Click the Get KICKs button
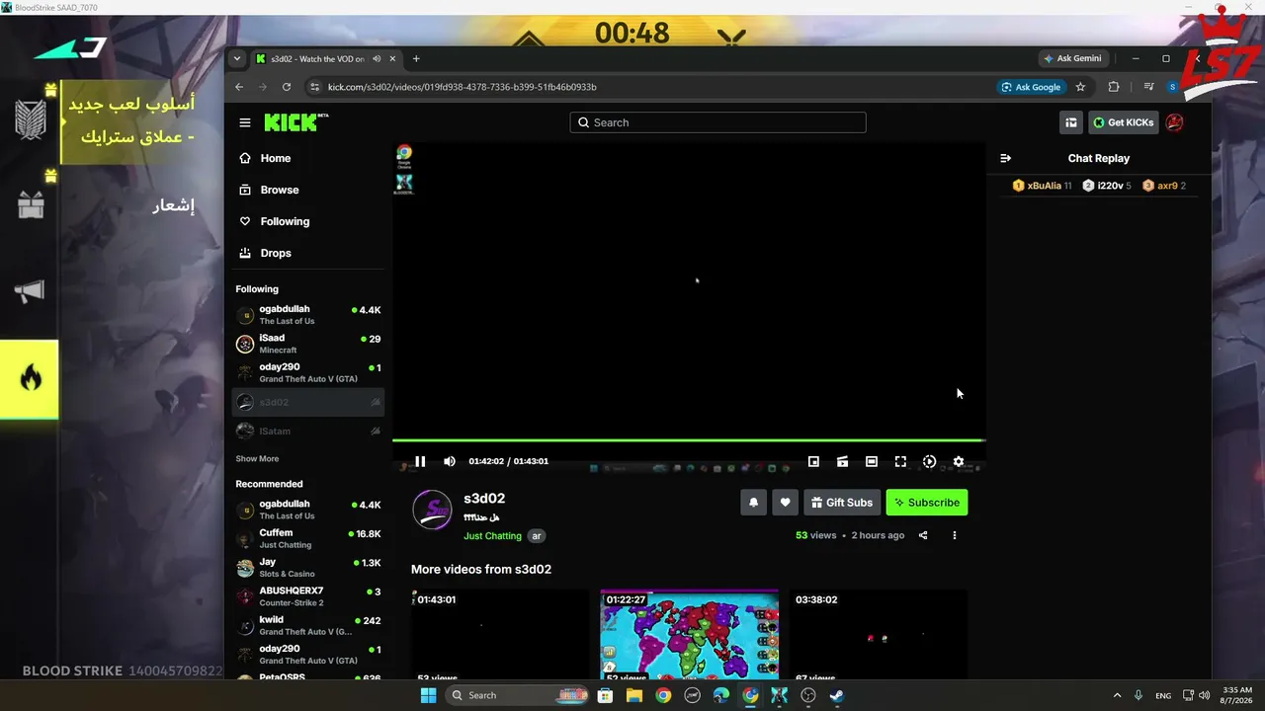Screen dimensions: 1265x711 tap(1124, 122)
